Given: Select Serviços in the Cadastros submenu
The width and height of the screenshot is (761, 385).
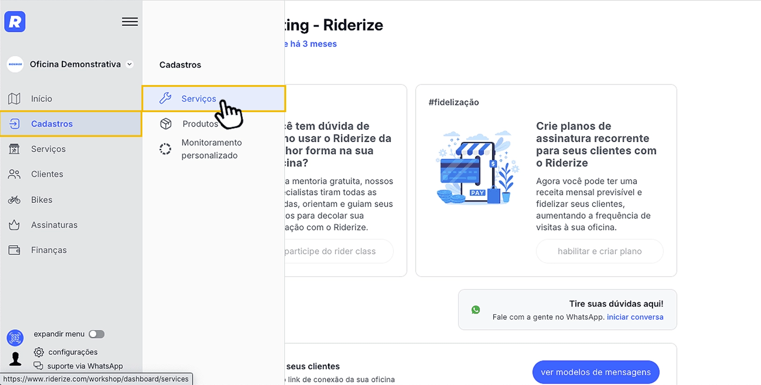Looking at the screenshot, I should (x=214, y=99).
